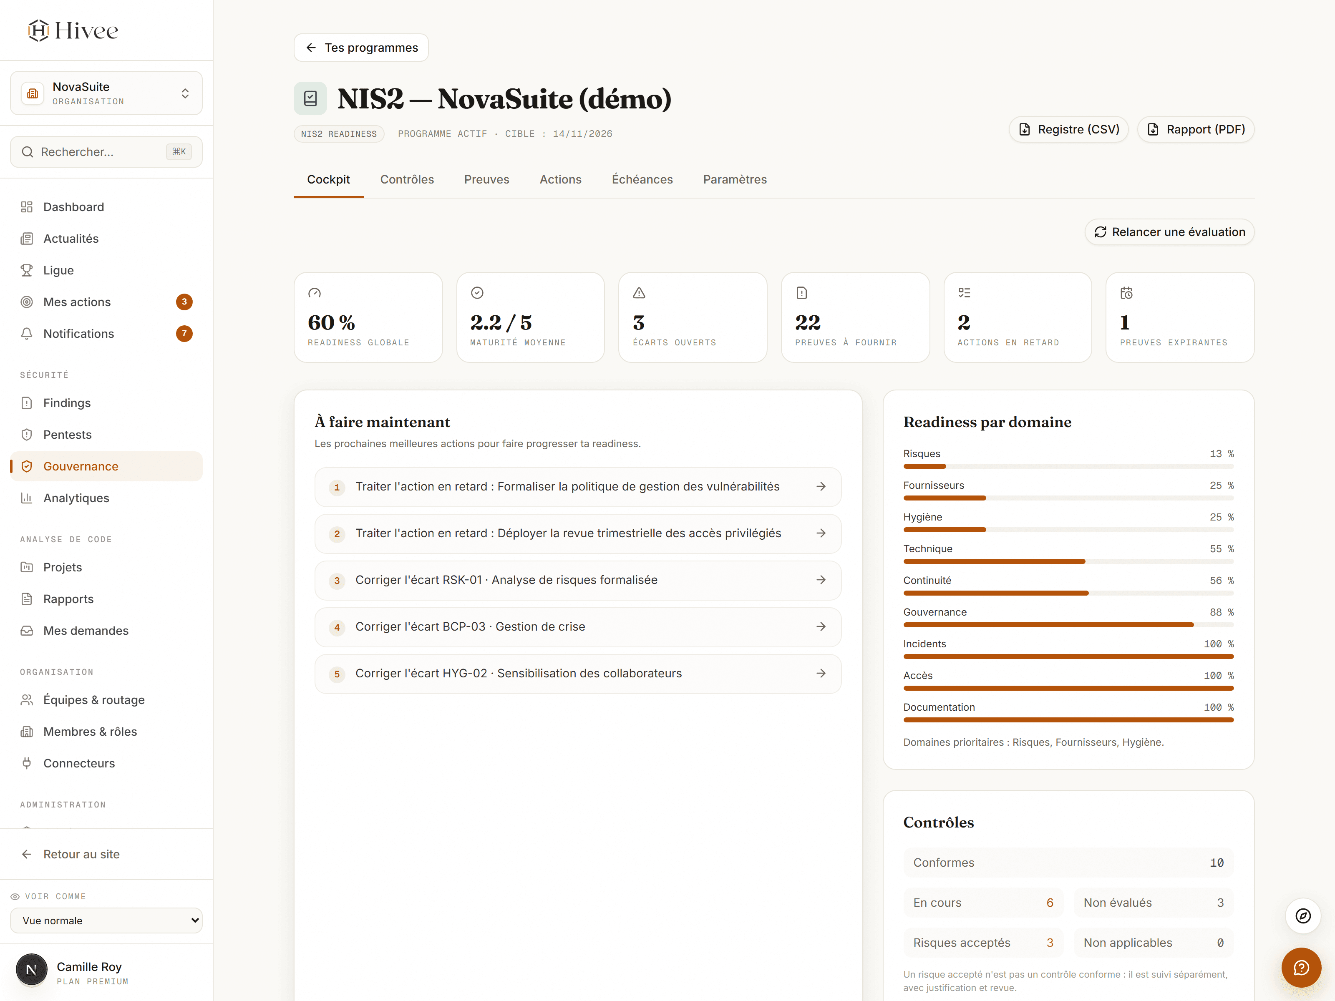The image size is (1335, 1001).
Task: Click the Projets folder icon
Action: (x=27, y=567)
